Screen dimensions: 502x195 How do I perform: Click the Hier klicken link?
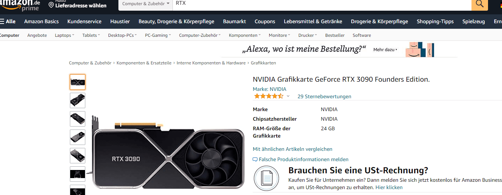tap(389, 187)
